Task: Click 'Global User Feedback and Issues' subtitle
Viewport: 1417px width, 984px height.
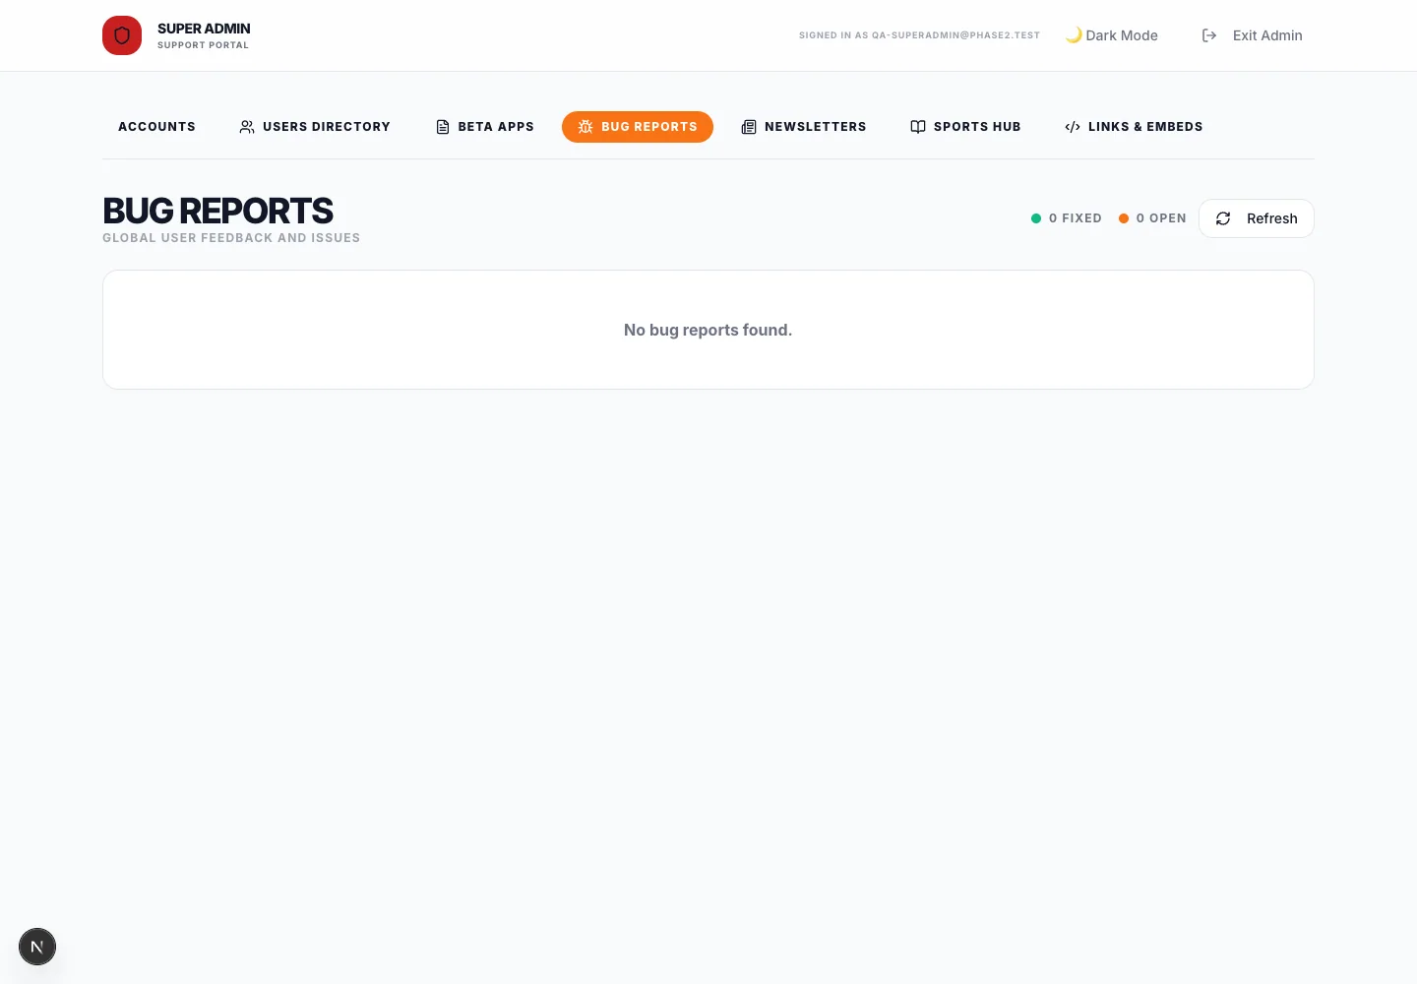Action: click(x=231, y=238)
